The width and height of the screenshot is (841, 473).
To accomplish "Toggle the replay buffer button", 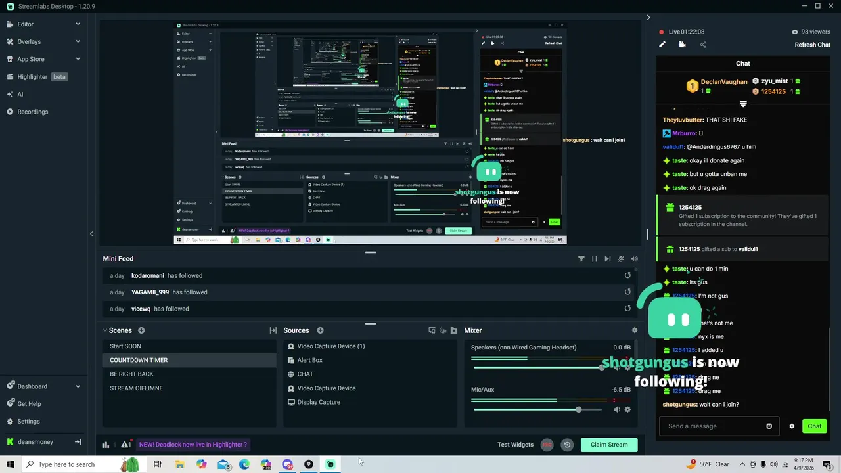I will [x=567, y=445].
